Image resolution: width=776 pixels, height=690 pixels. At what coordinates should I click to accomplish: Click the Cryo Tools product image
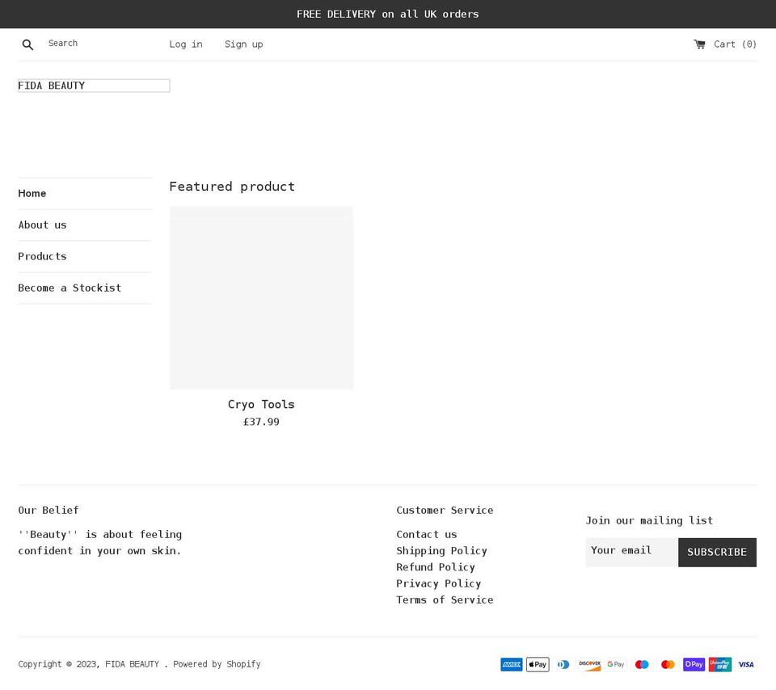[261, 298]
